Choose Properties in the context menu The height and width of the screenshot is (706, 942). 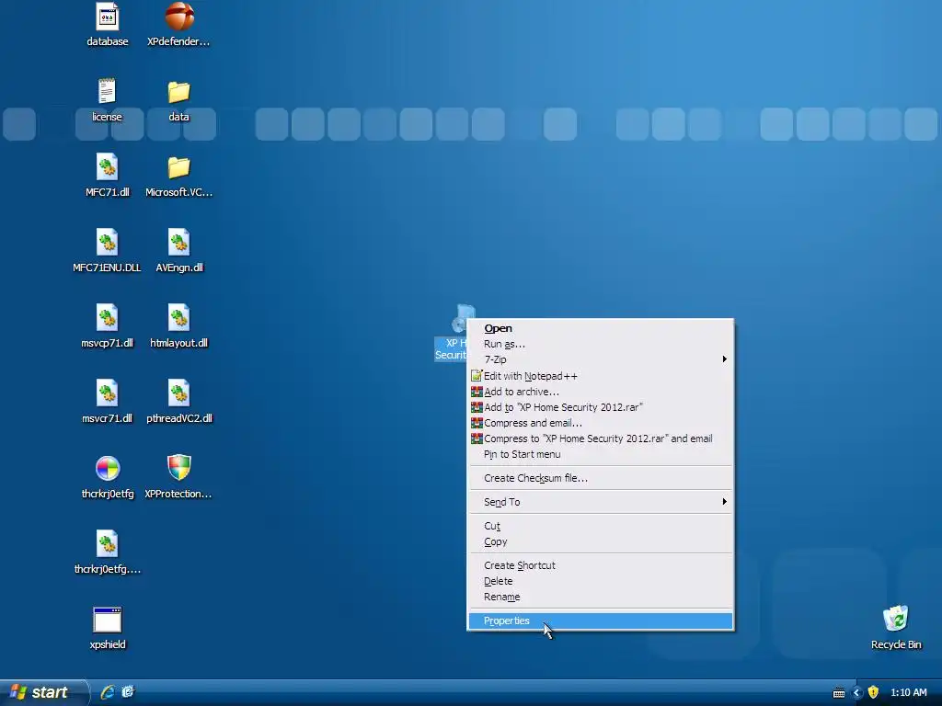[x=600, y=621]
